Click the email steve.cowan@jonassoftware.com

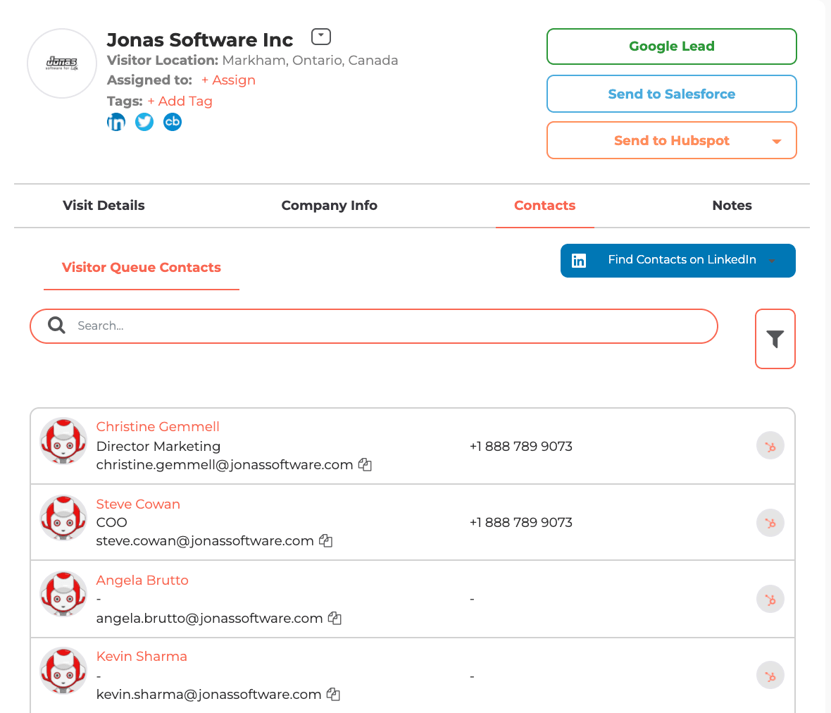pyautogui.click(x=205, y=541)
